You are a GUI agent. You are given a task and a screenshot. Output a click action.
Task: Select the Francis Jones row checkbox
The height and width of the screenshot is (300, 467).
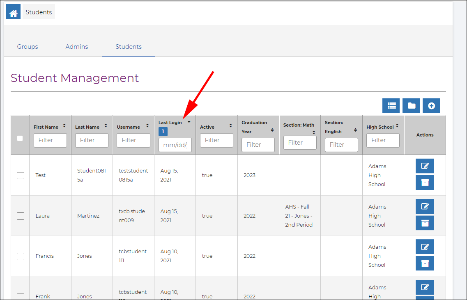[21, 256]
